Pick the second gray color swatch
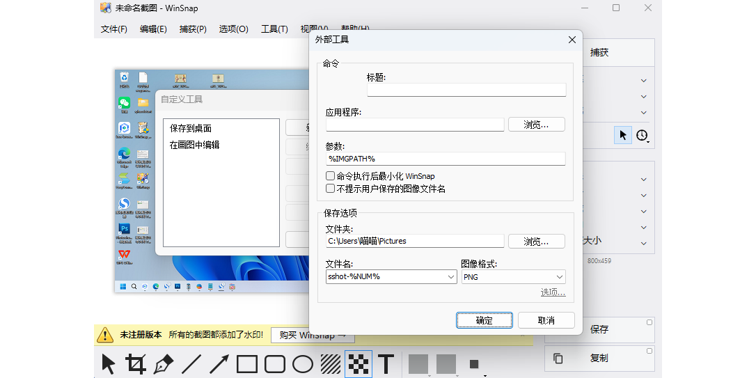This screenshot has width=756, height=378. coord(446,364)
